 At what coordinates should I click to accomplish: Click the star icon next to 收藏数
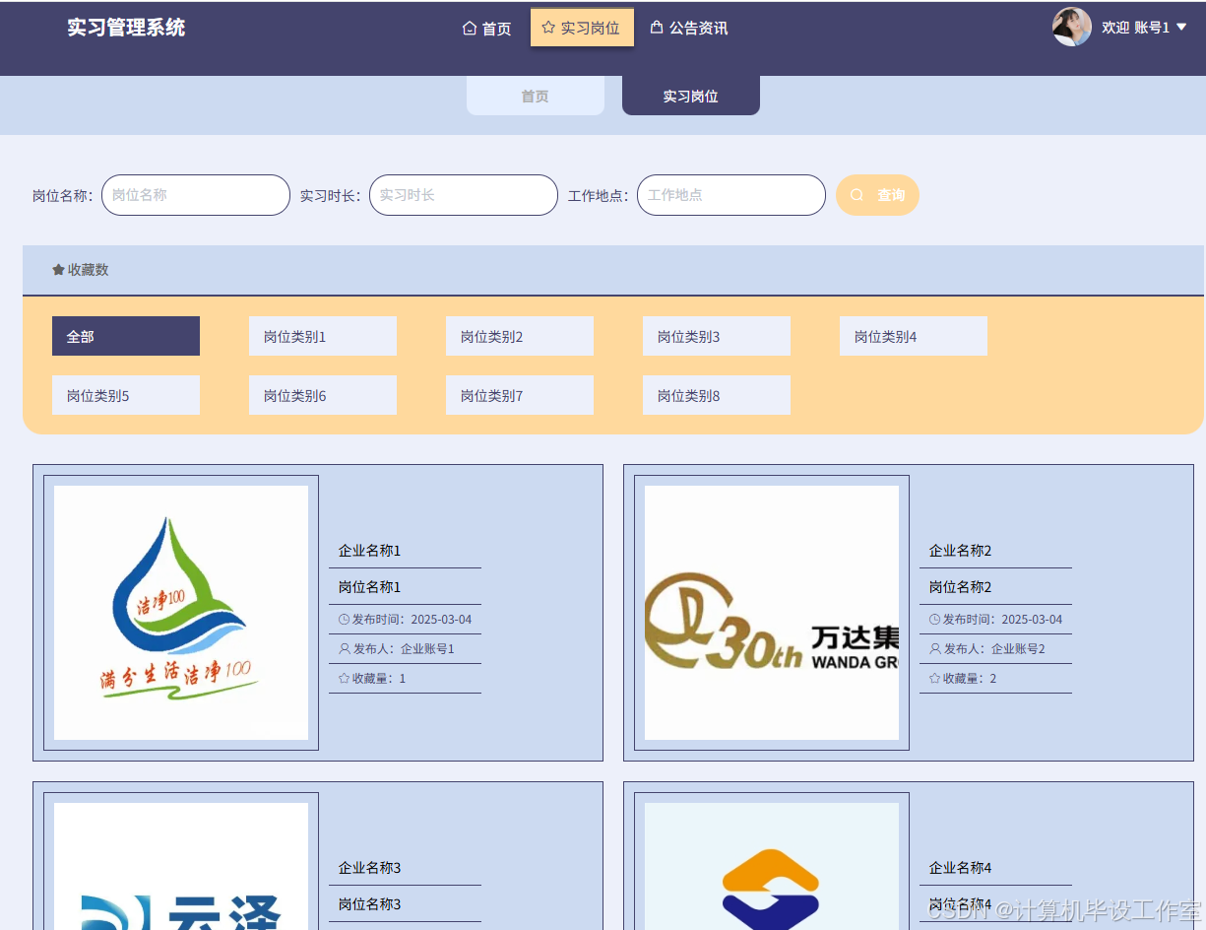pyautogui.click(x=58, y=269)
